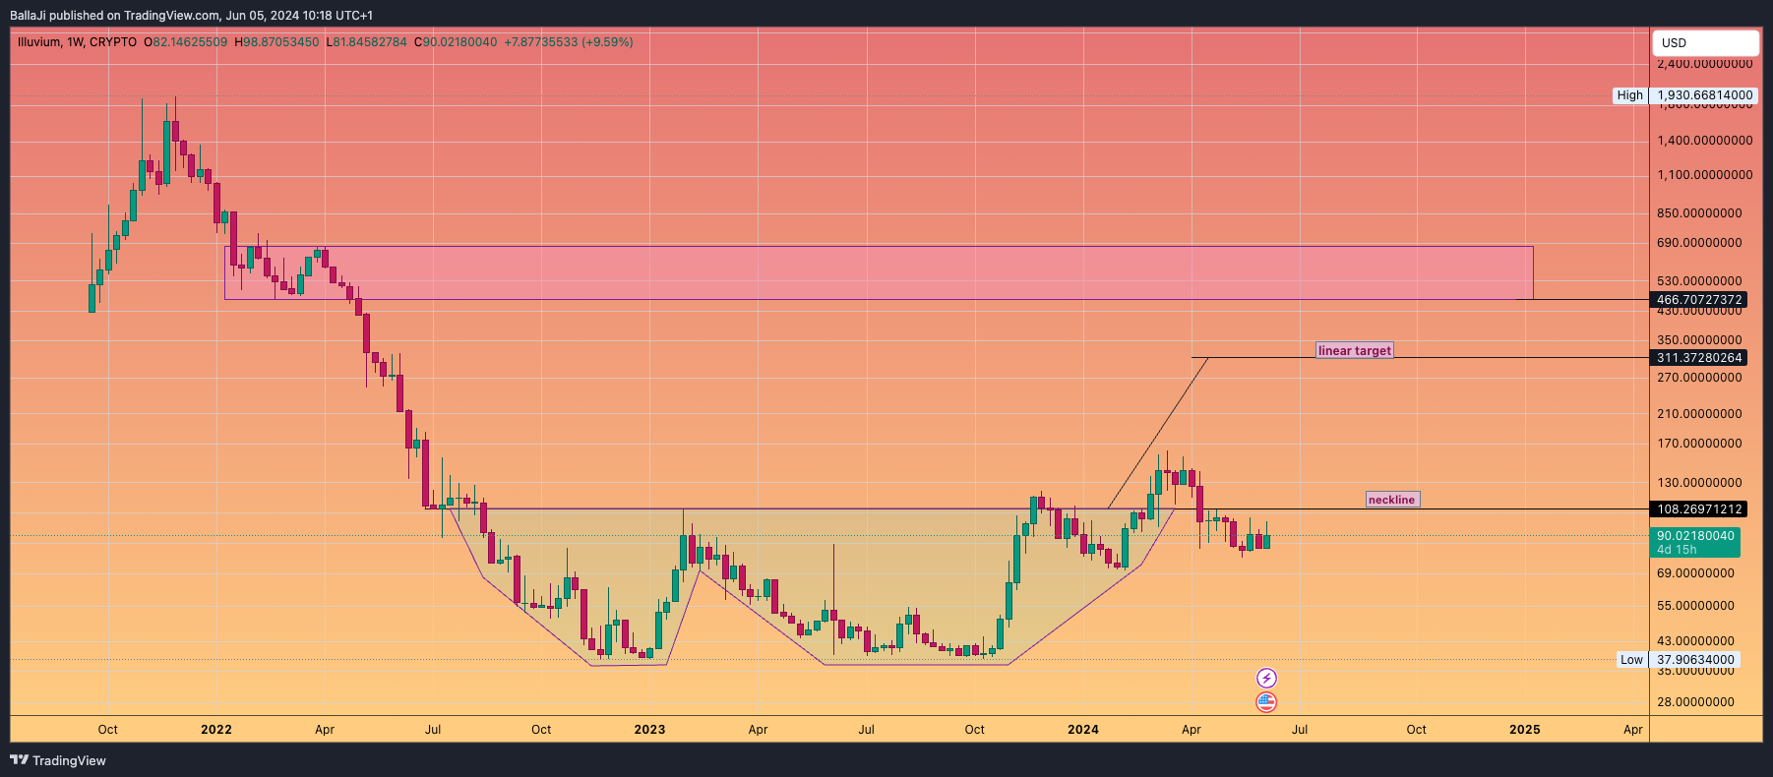Screen dimensions: 1773x777
Task: Click the current price 90.02180040 tag
Action: coord(1695,542)
